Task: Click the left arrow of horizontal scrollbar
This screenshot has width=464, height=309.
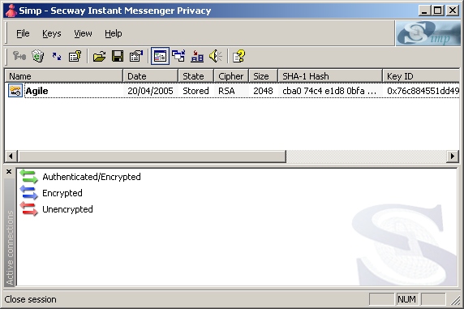Action: click(11, 156)
